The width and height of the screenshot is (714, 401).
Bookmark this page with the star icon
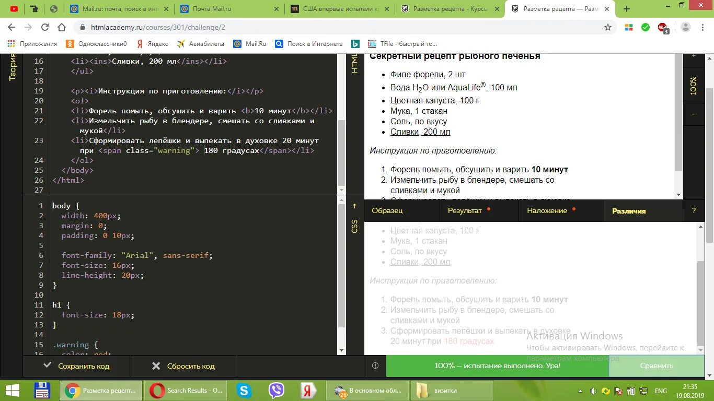pyautogui.click(x=607, y=27)
